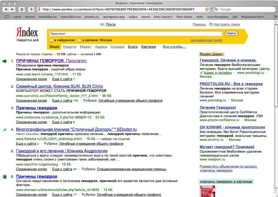Image resolution: width=278 pixels, height=197 pixels.
Task: Open Все службы link
Action: click(x=174, y=47)
